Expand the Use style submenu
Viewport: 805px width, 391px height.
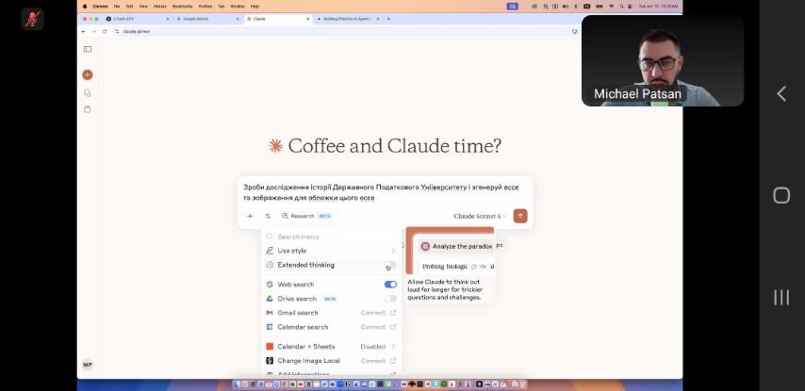(393, 251)
